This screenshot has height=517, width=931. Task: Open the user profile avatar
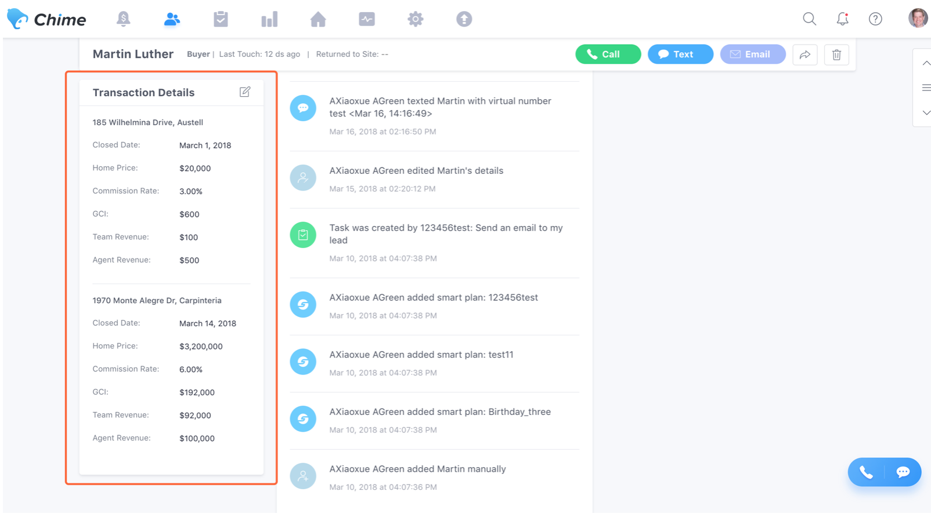point(918,18)
